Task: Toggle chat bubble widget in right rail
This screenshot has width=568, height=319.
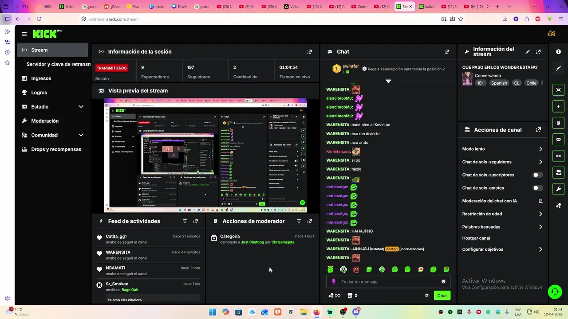Action: tap(558, 139)
